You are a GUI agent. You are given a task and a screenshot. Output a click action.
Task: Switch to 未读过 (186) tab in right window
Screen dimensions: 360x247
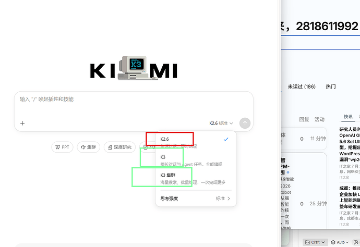click(x=302, y=87)
